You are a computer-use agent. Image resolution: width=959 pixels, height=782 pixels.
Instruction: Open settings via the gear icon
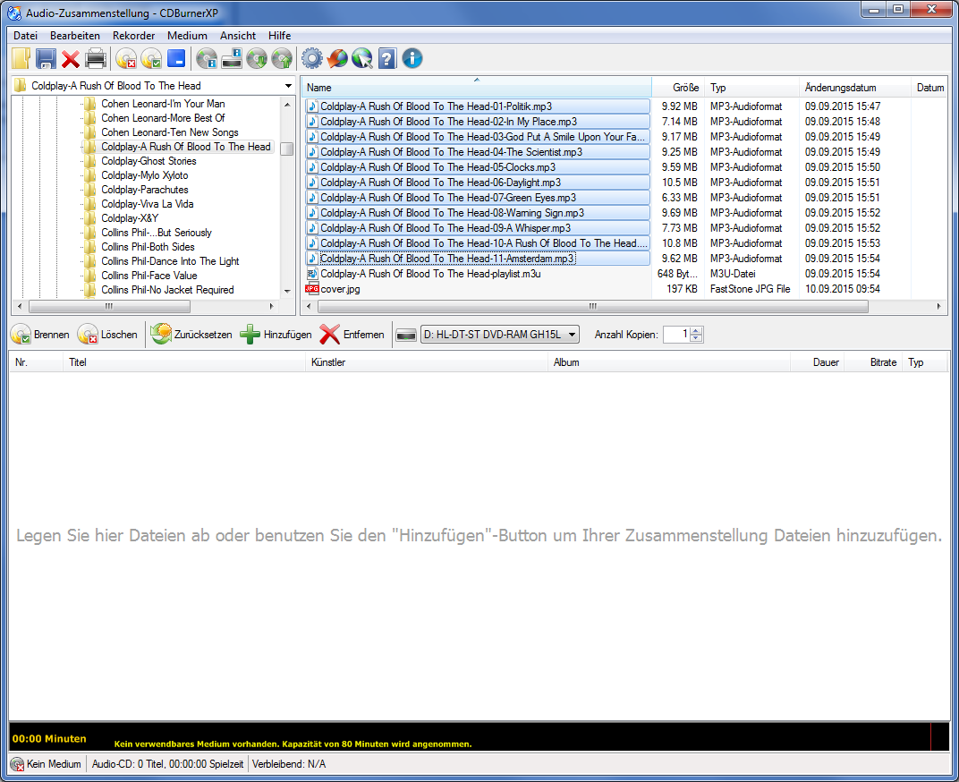point(311,59)
